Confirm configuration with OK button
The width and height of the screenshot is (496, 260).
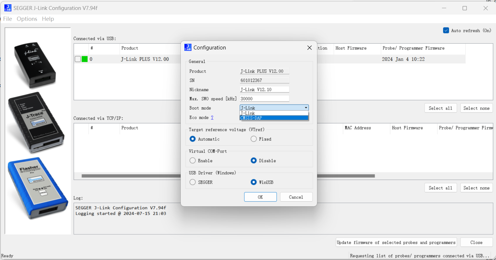[260, 197]
